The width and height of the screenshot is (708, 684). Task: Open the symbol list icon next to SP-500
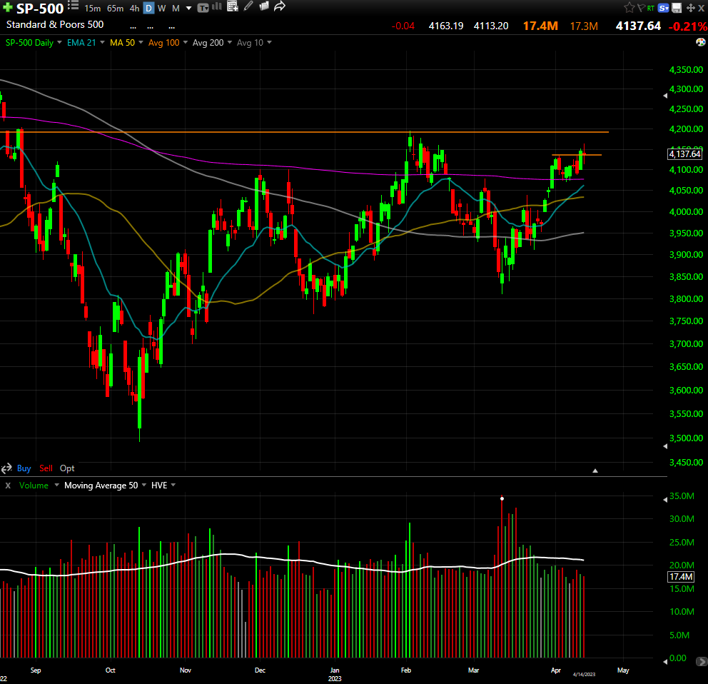pyautogui.click(x=73, y=6)
